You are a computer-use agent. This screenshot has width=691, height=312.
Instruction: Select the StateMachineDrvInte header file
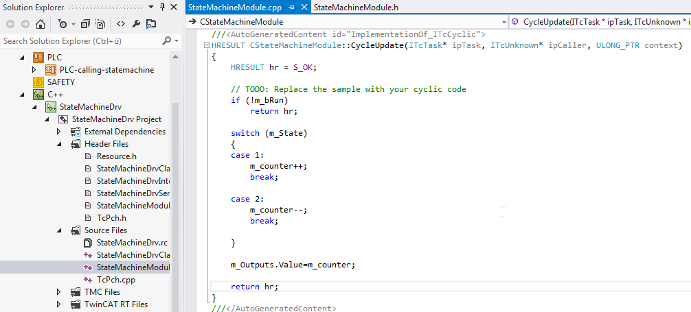point(133,181)
